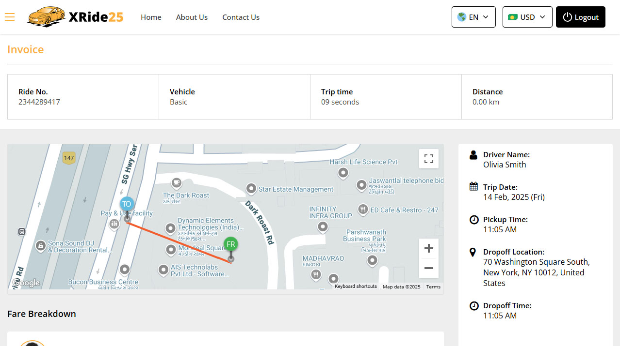The height and width of the screenshot is (346, 620).
Task: Select the Harsh Life Science Pvt pin
Action: [343, 173]
